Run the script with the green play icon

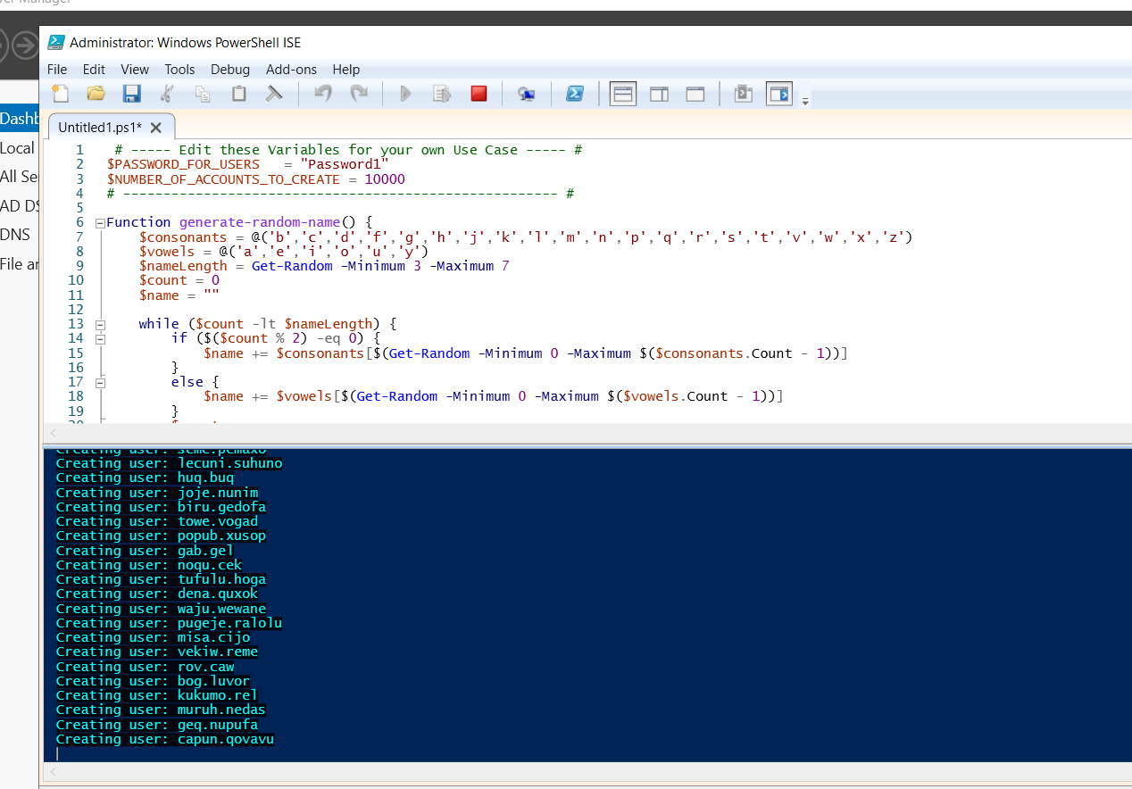[x=405, y=93]
